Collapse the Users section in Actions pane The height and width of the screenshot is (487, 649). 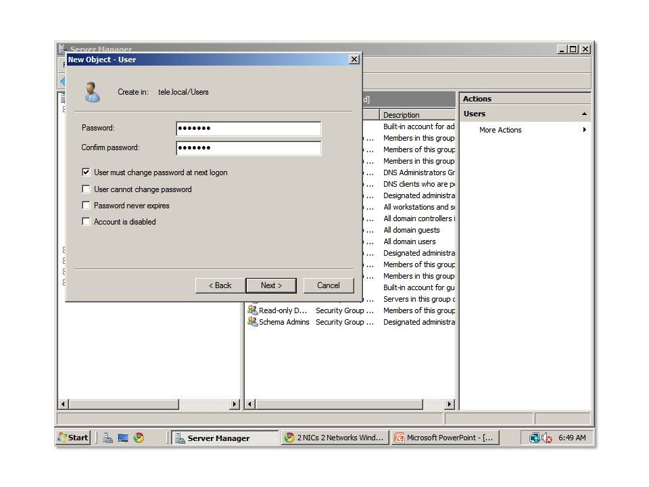(x=584, y=114)
